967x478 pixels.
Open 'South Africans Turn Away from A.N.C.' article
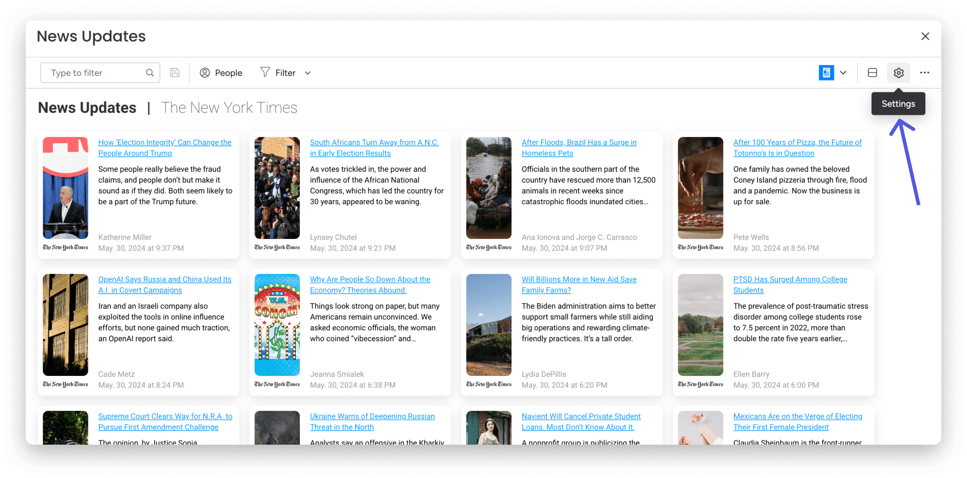point(374,148)
